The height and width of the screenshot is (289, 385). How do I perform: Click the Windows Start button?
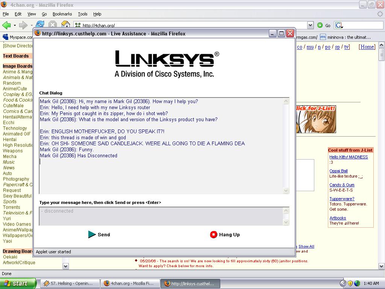(18, 283)
